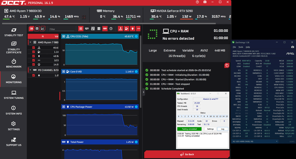Collapse the P0 CHANNEL B sensor group
The height and width of the screenshot is (159, 296).
[30, 70]
